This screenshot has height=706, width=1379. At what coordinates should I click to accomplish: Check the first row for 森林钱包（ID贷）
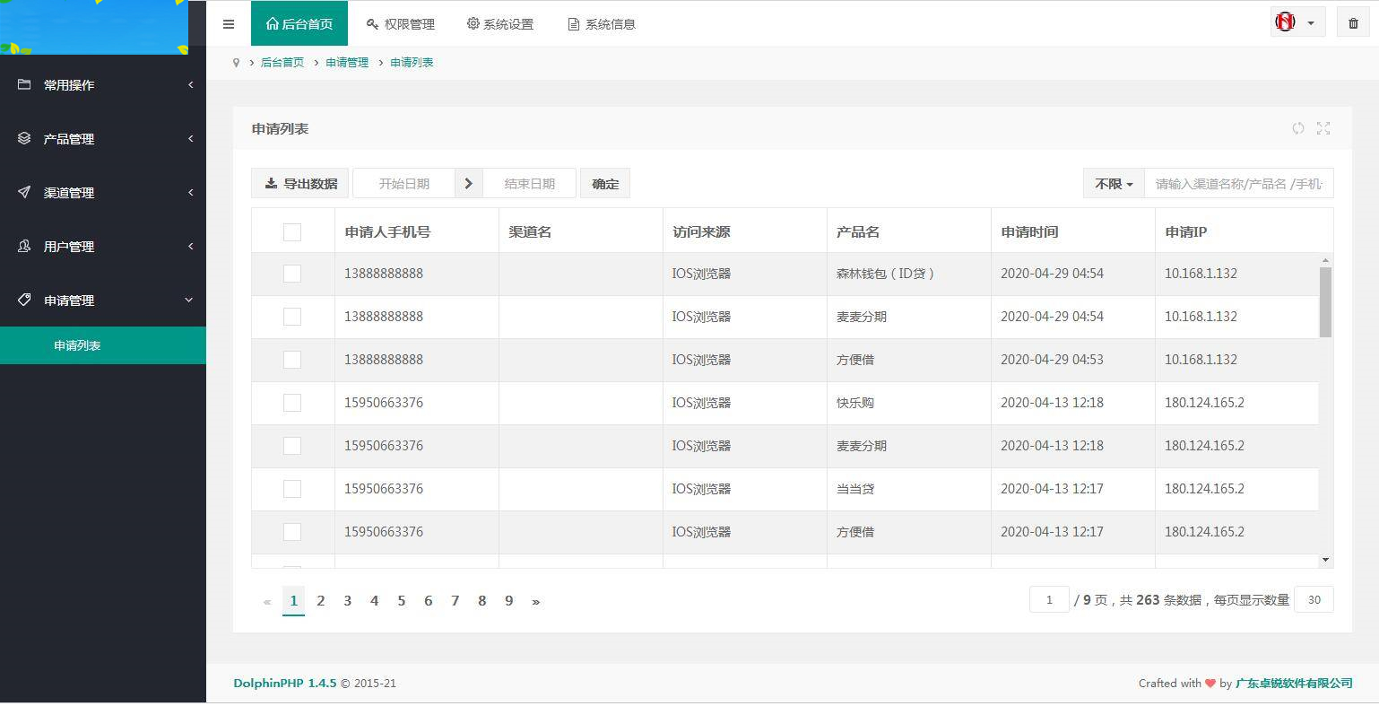tap(292, 273)
